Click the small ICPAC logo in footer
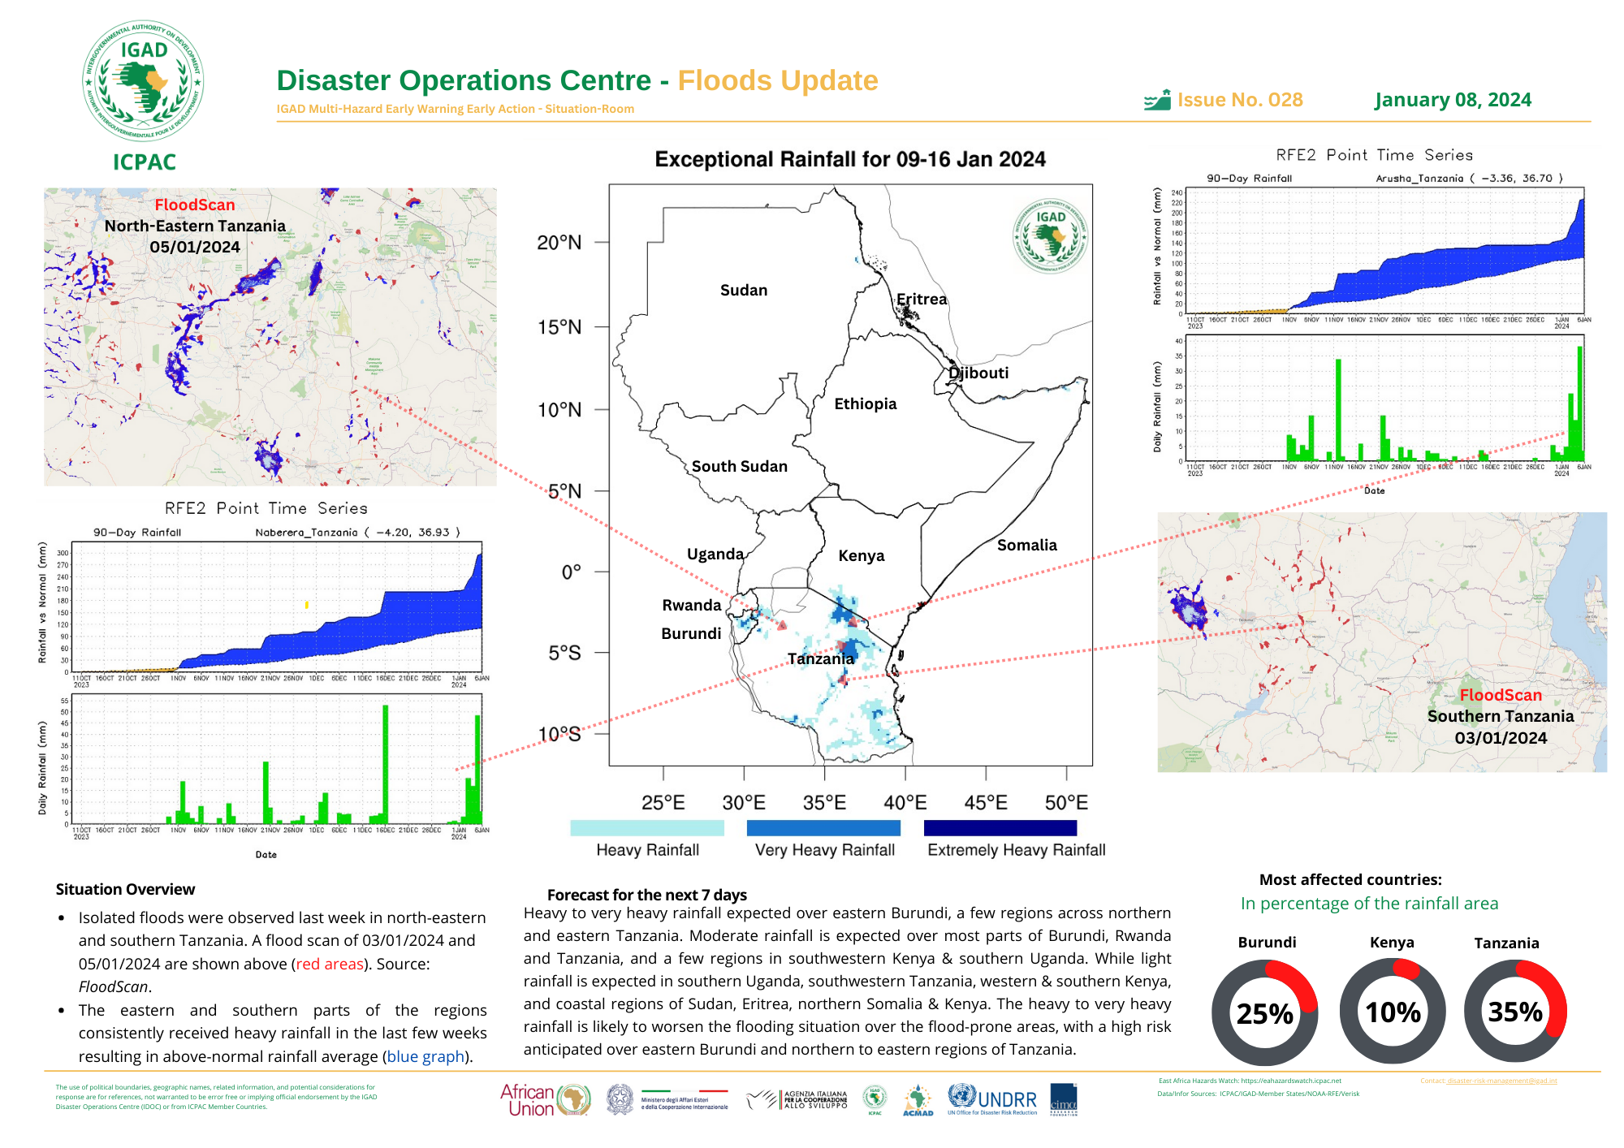The width and height of the screenshot is (1624, 1148). [875, 1100]
